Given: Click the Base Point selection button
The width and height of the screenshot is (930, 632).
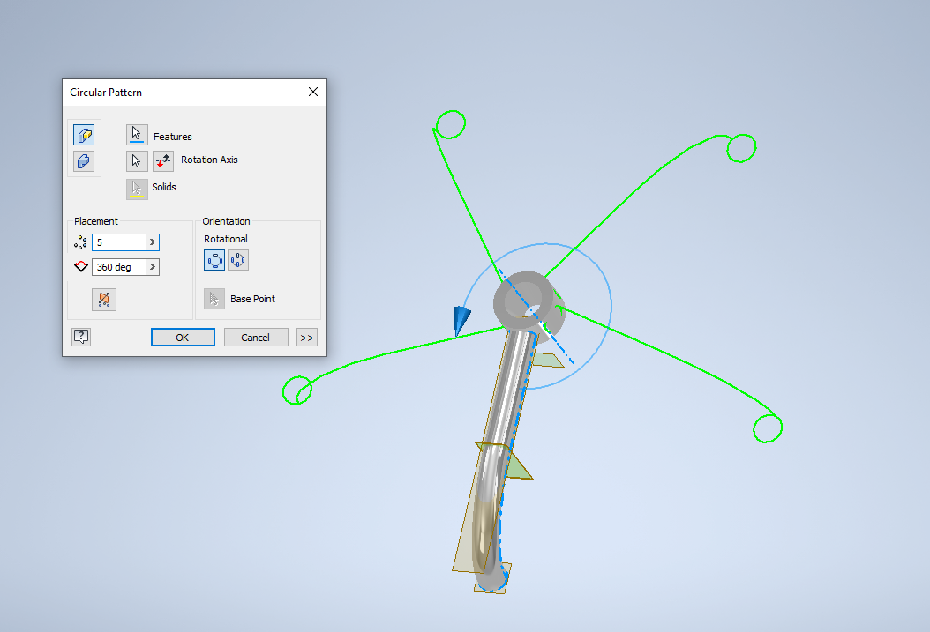Looking at the screenshot, I should [x=214, y=299].
